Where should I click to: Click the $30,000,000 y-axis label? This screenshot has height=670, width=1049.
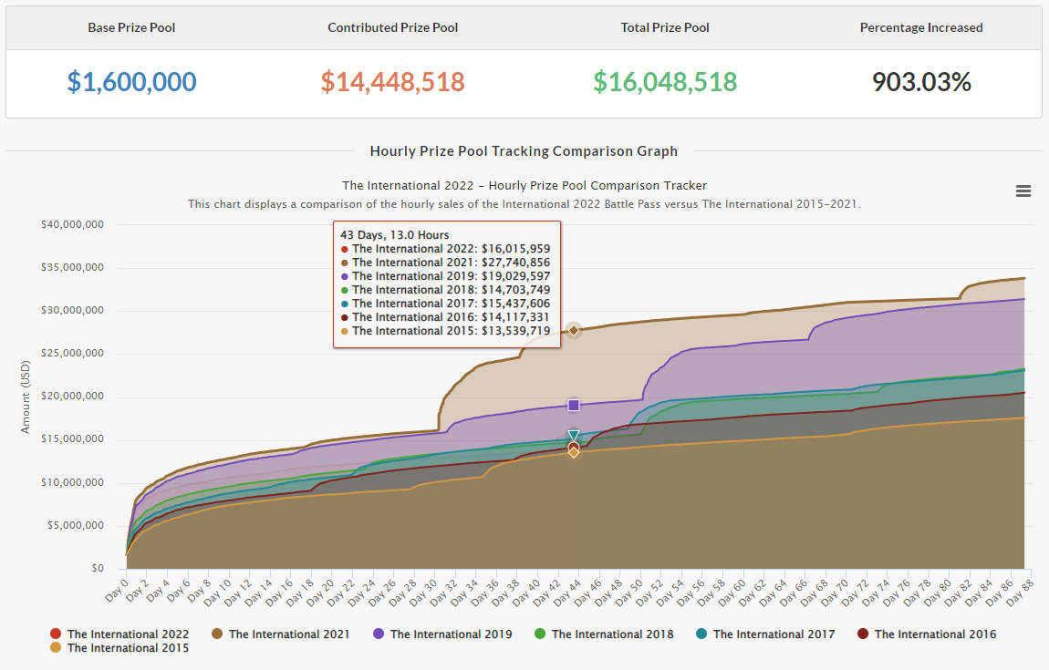click(72, 310)
